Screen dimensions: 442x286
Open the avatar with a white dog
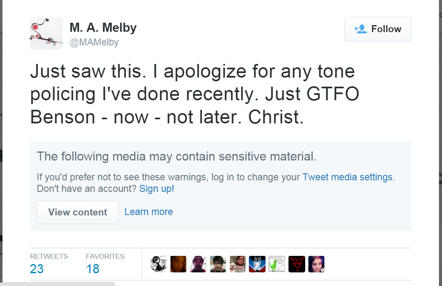pos(238,264)
